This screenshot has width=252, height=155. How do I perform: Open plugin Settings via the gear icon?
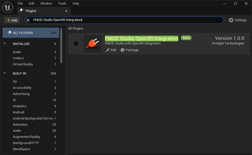tap(231, 20)
